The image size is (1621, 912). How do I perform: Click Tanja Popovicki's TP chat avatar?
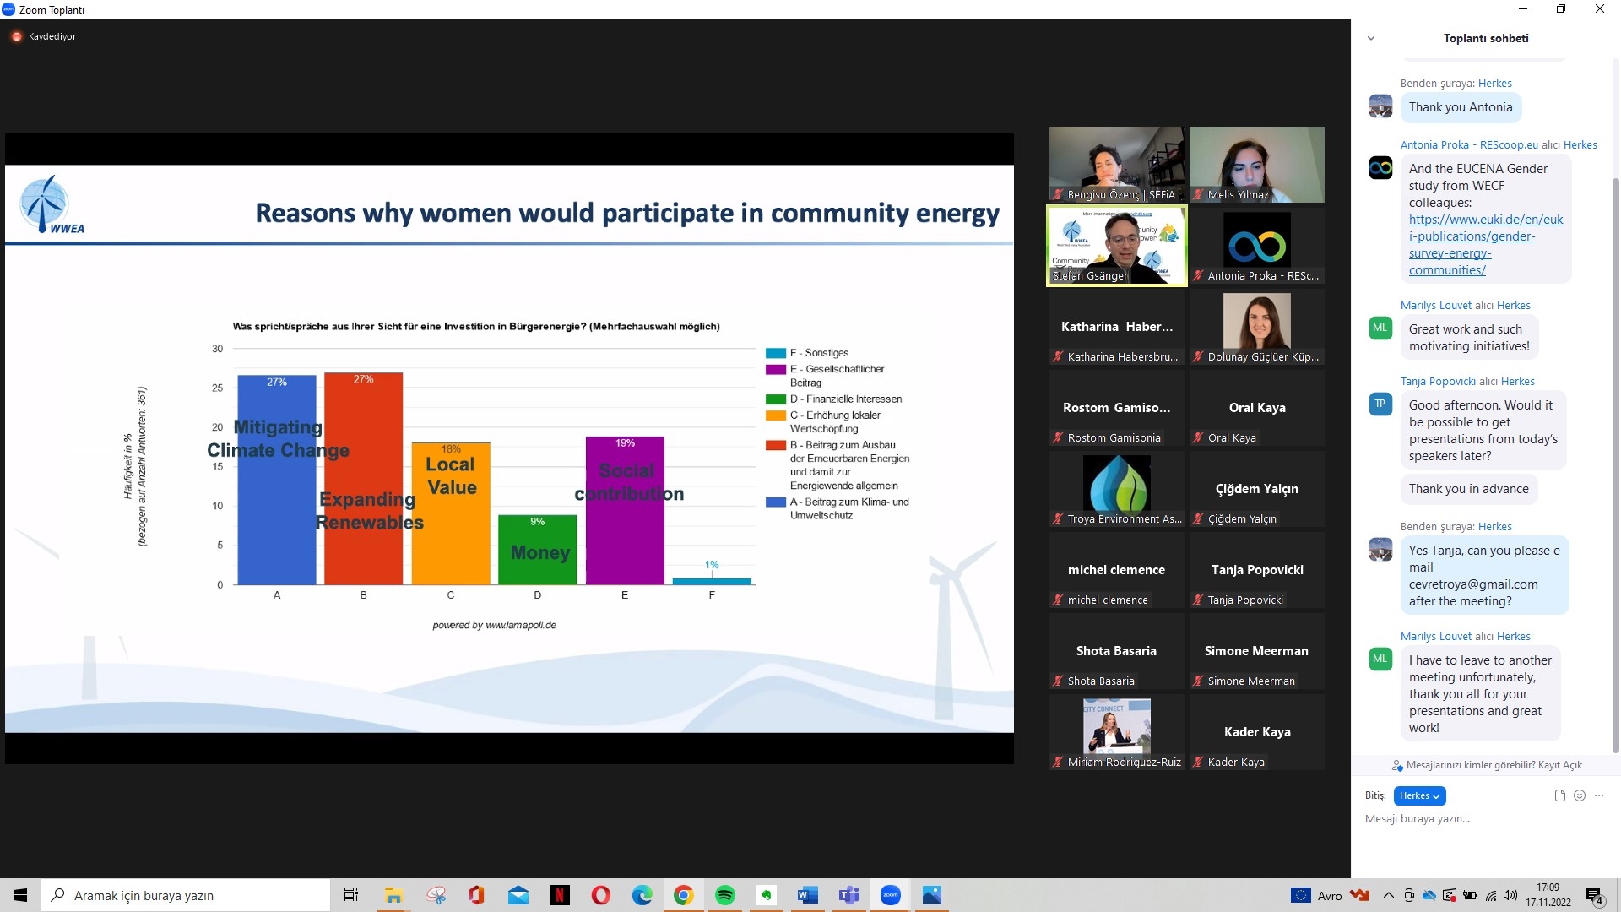[x=1380, y=404]
